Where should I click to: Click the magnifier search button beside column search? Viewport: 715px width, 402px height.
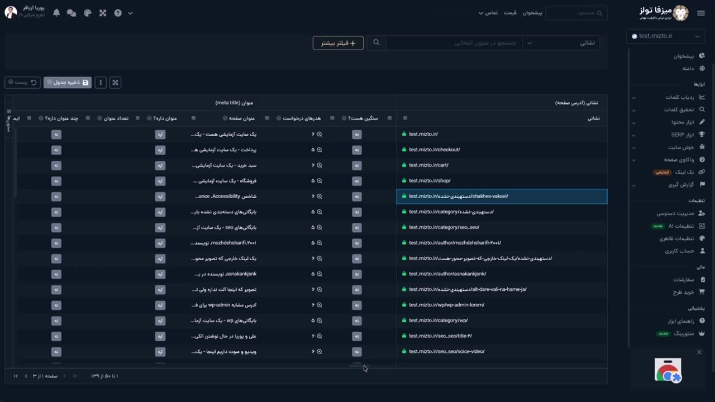pyautogui.click(x=376, y=42)
